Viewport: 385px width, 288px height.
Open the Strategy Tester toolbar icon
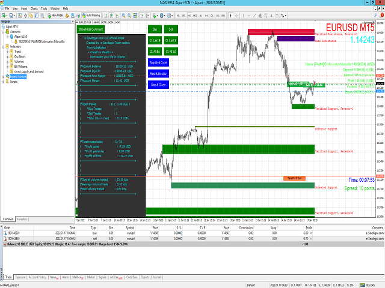coord(43,16)
